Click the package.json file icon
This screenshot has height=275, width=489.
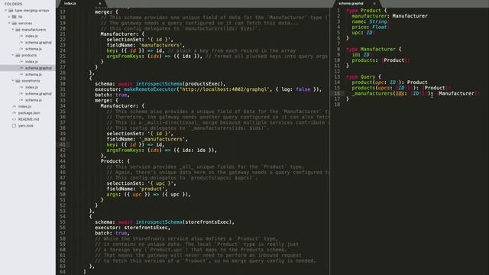click(x=14, y=113)
